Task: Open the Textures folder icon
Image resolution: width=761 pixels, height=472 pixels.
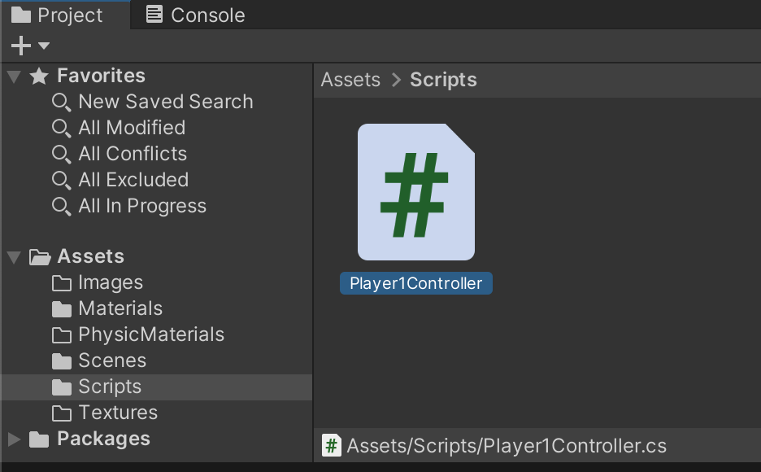Action: coord(62,413)
